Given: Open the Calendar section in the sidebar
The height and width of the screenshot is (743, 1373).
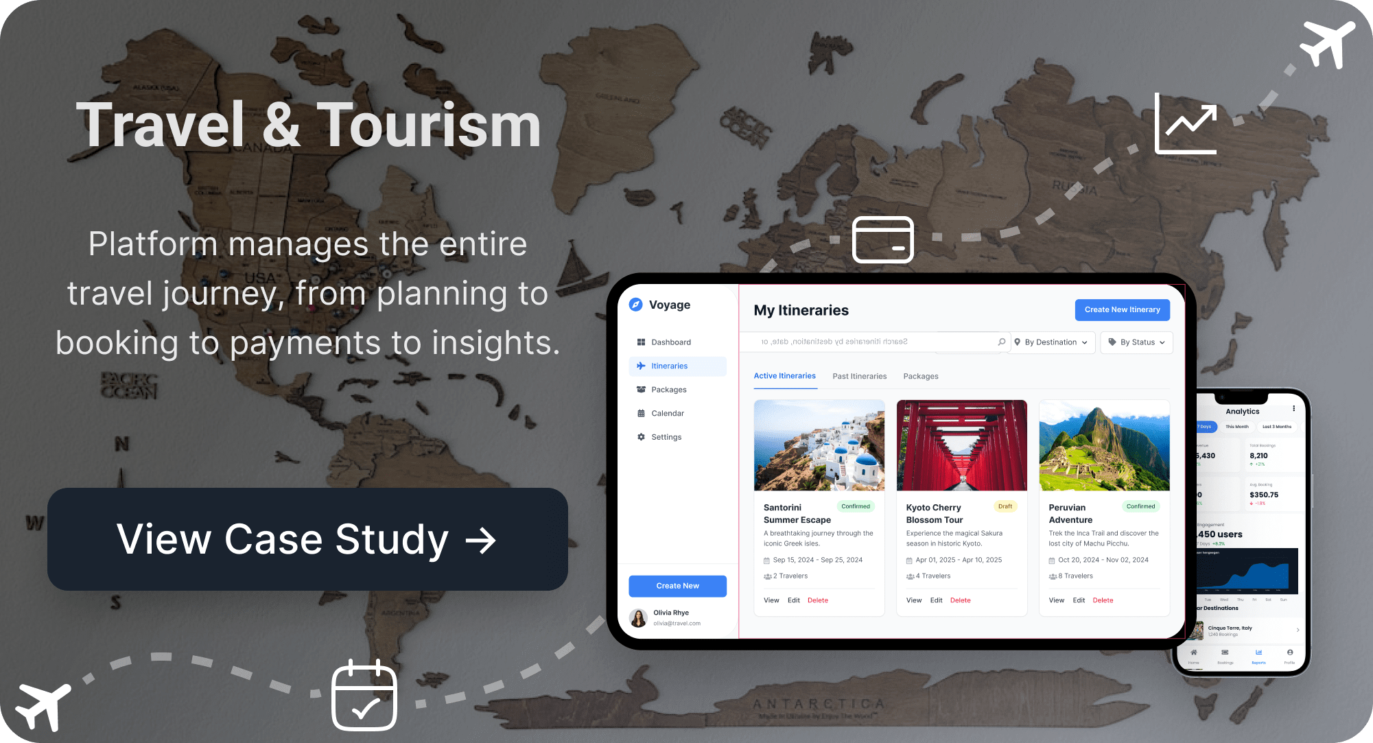Looking at the screenshot, I should (x=666, y=413).
